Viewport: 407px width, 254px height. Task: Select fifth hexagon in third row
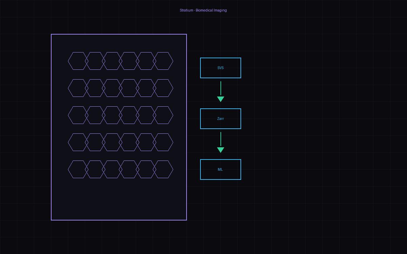coord(146,115)
